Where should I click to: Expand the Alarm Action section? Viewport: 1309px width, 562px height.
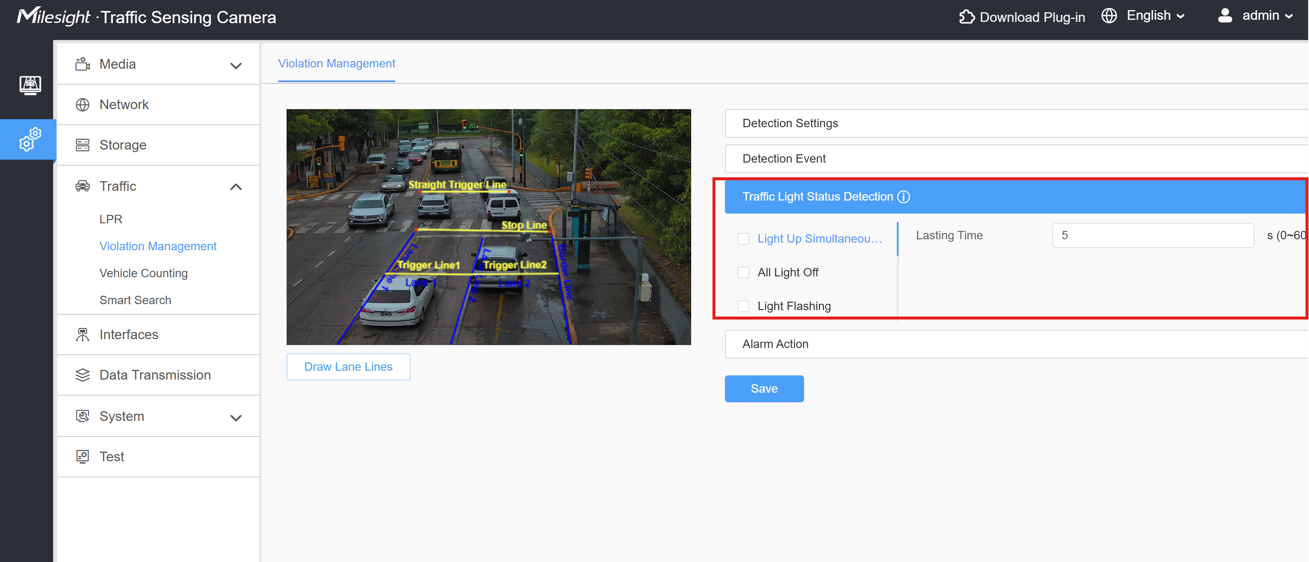pos(1016,344)
